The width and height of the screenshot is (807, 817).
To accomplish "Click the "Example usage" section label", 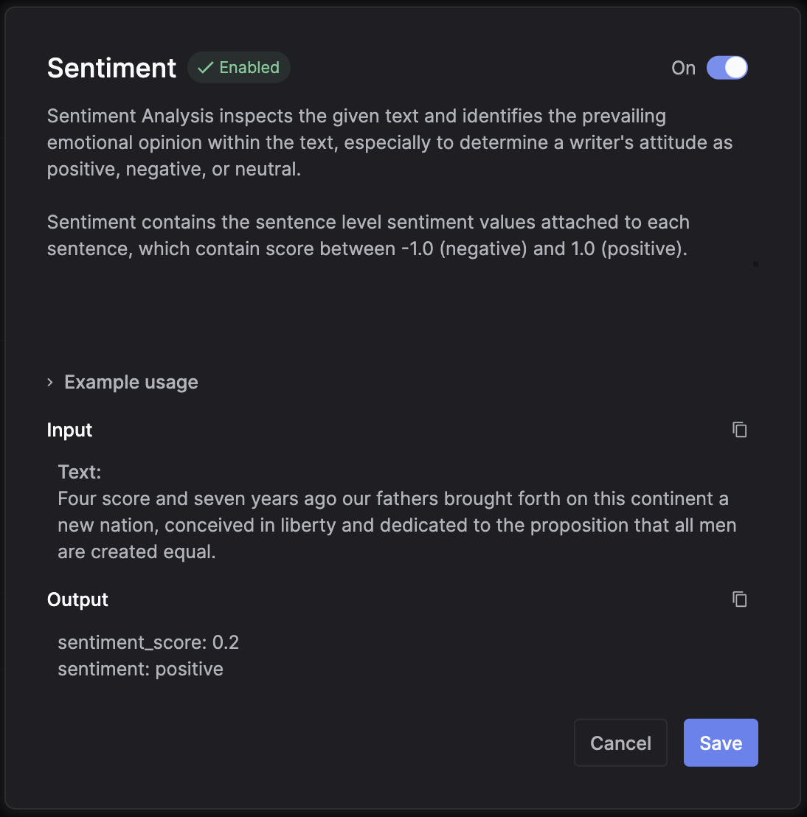I will click(x=131, y=382).
